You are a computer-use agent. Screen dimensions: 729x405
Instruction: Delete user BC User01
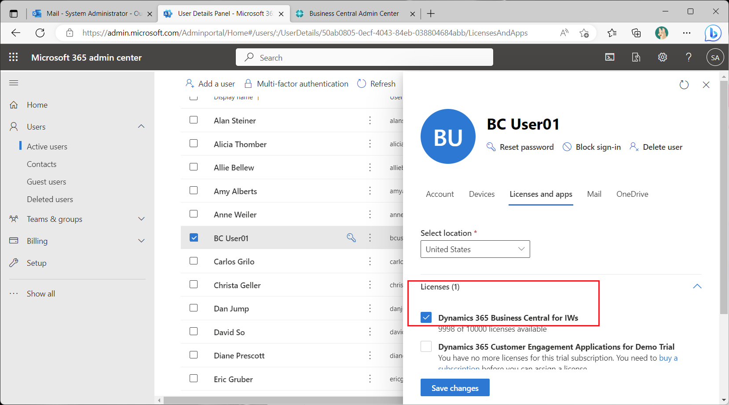(x=656, y=147)
